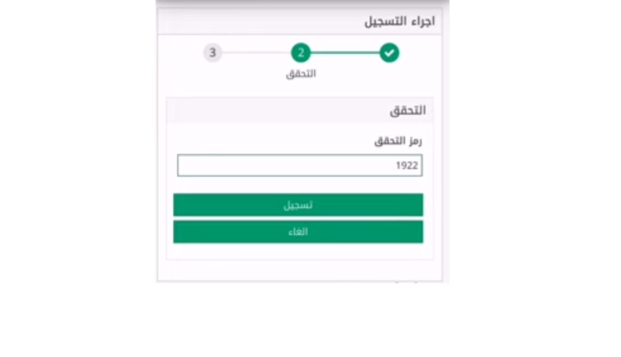Screen dimensions: 621x357
Task: Click the التحقق label under step 2
Action: pos(301,74)
